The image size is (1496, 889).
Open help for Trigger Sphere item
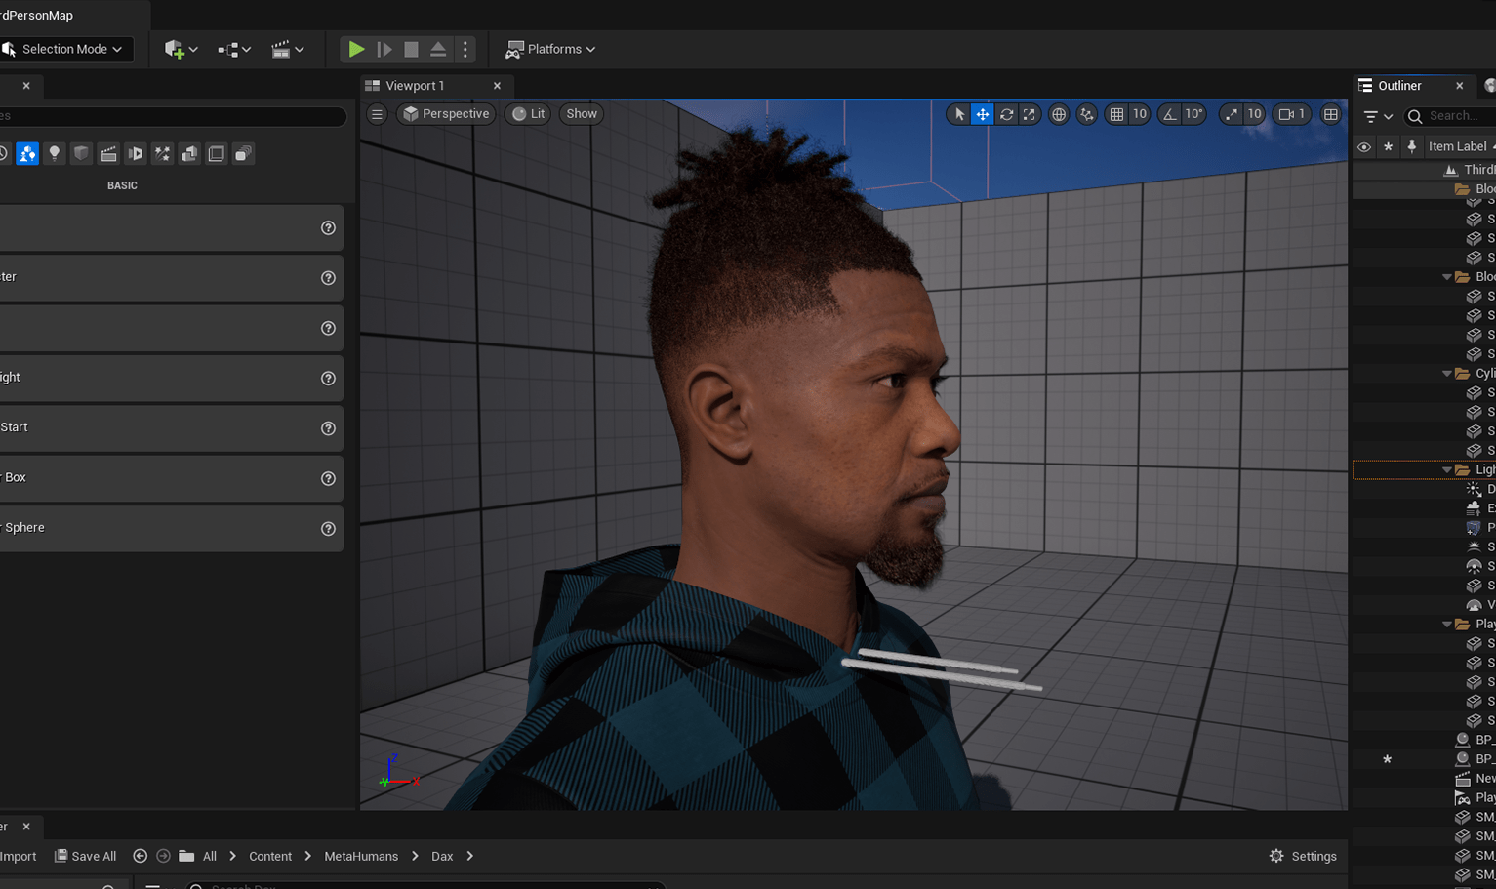coord(328,528)
